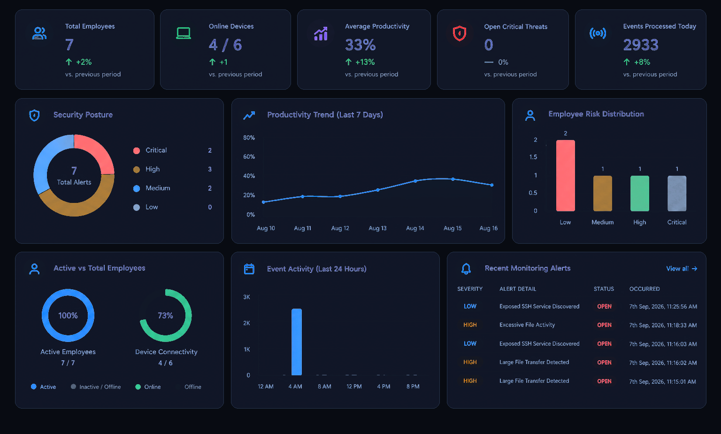This screenshot has height=434, width=721.
Task: Click the 7 Total Alerts donut center
Action: (x=74, y=176)
